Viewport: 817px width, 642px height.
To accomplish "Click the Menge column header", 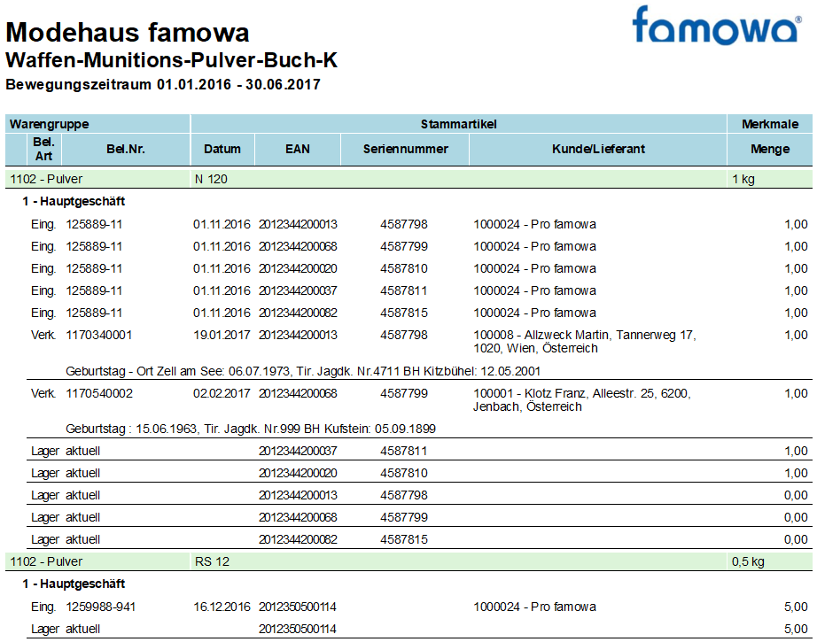I will pyautogui.click(x=769, y=149).
